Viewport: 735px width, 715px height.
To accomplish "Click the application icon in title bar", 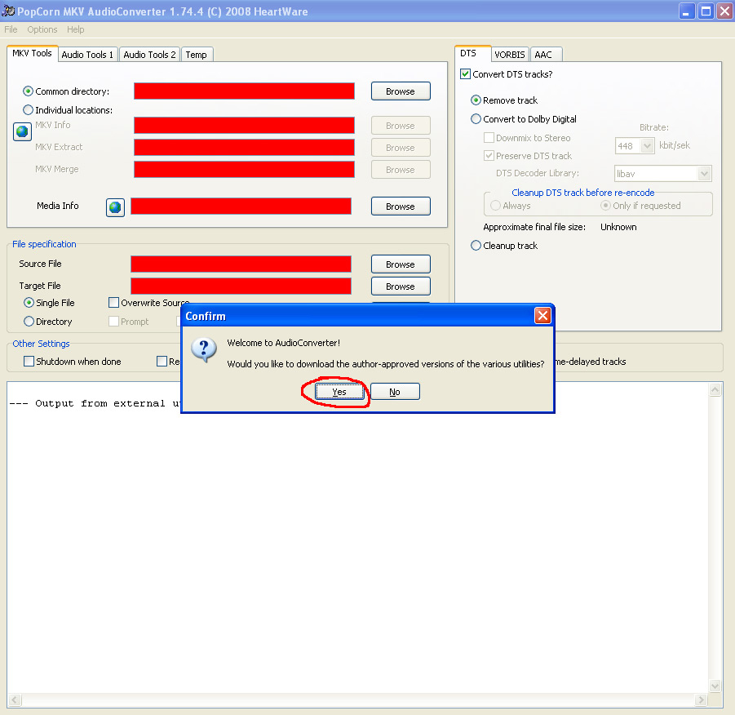I will [x=10, y=11].
